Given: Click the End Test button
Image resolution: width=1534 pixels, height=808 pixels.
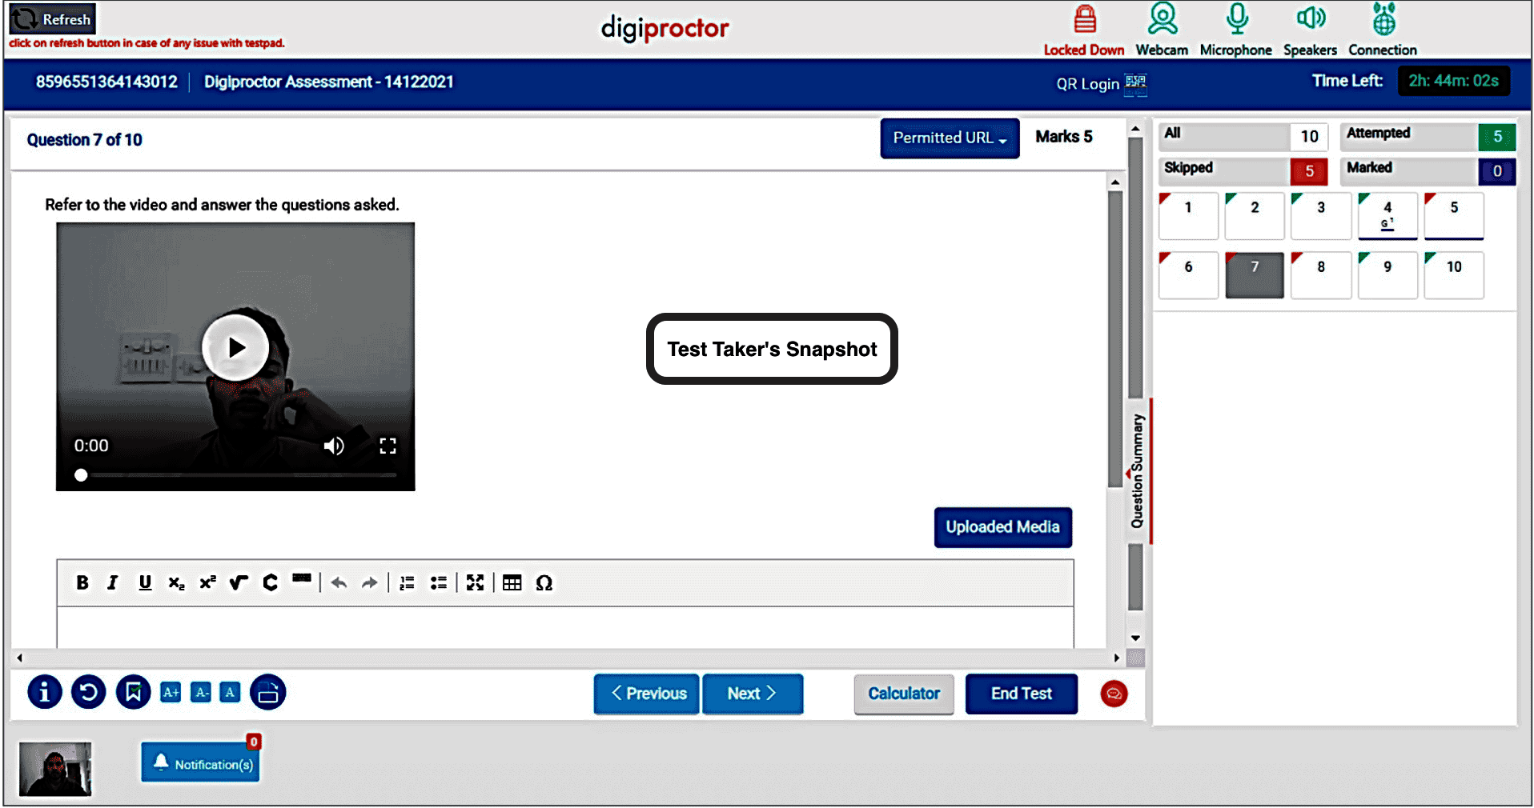Looking at the screenshot, I should (x=1021, y=694).
